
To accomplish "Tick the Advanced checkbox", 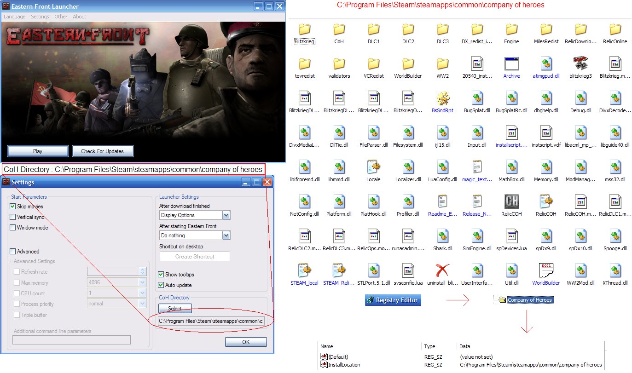I will tap(12, 252).
